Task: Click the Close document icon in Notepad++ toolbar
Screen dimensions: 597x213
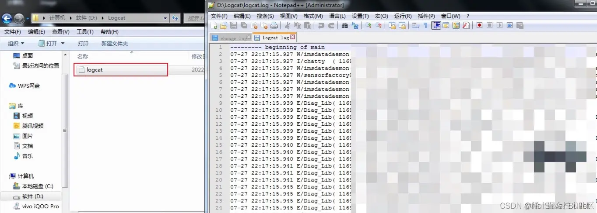Action: [x=254, y=25]
